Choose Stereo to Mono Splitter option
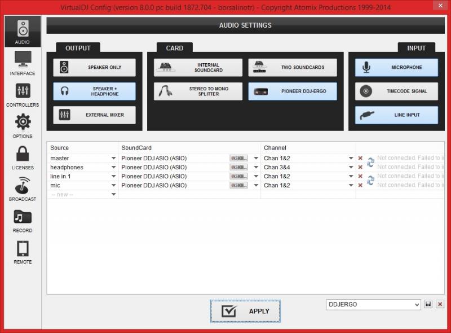The height and width of the screenshot is (333, 451). (x=198, y=91)
